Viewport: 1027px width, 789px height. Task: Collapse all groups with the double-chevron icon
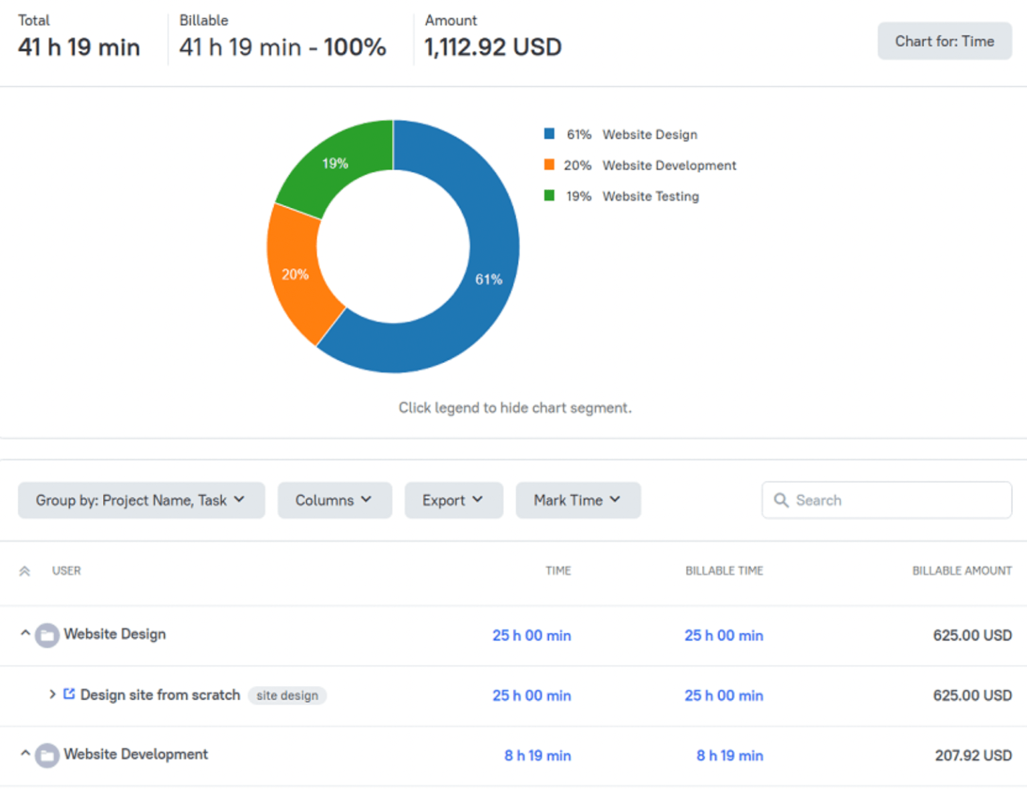coord(25,570)
